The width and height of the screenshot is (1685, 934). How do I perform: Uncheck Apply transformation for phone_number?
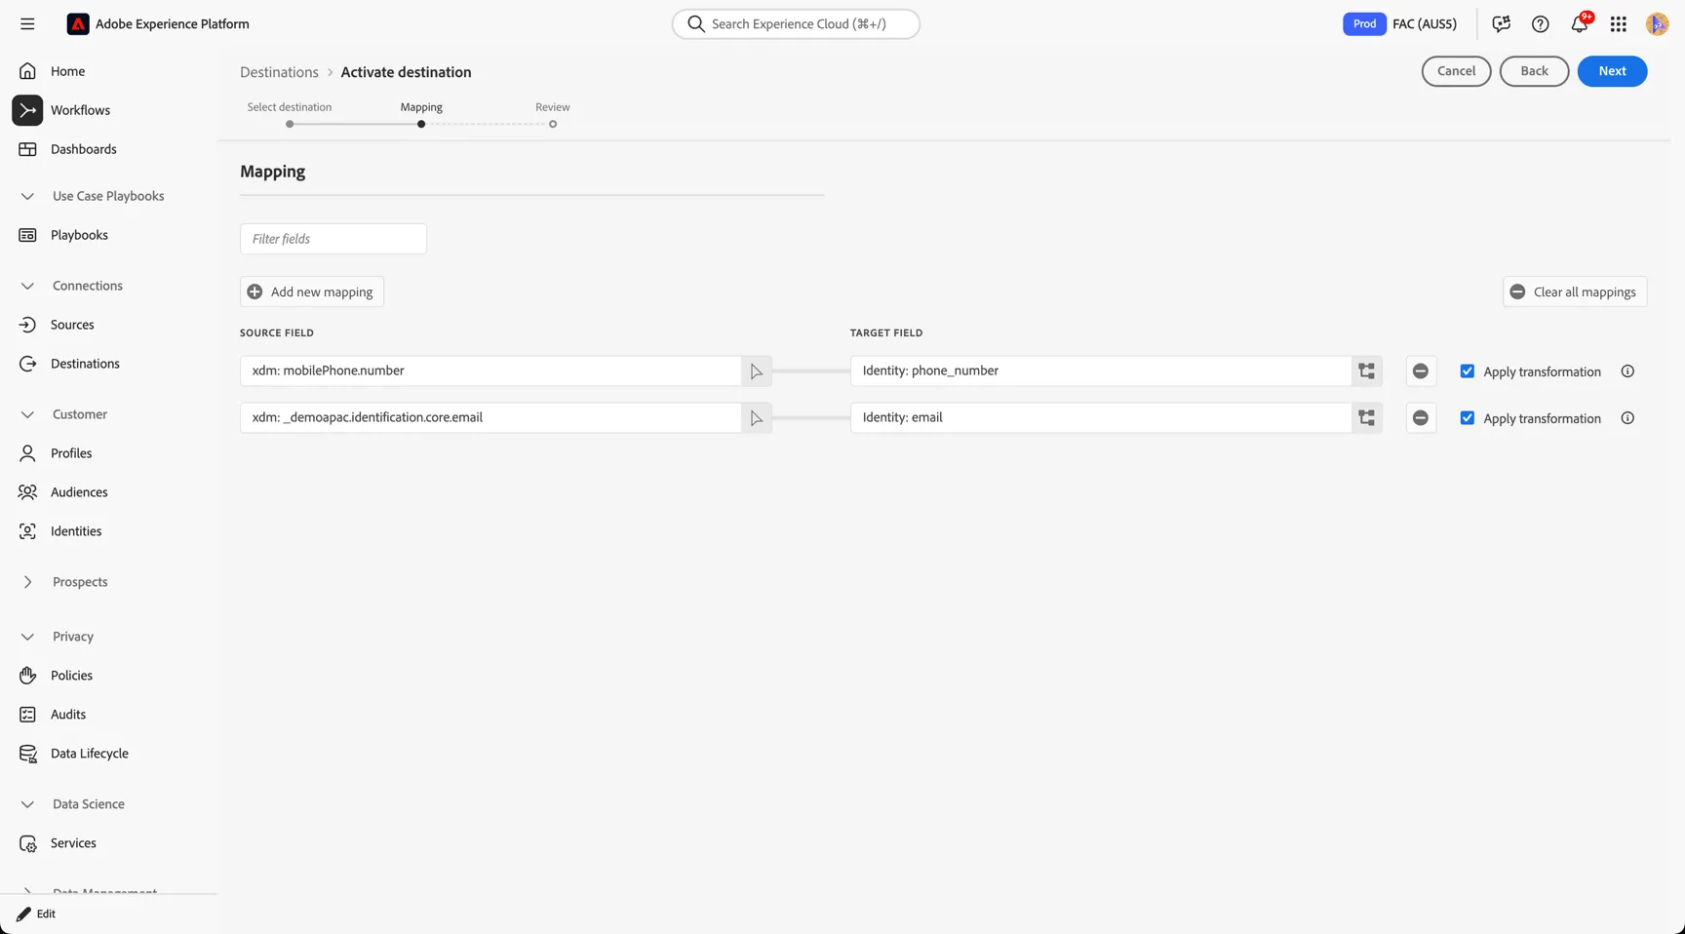[1467, 370]
